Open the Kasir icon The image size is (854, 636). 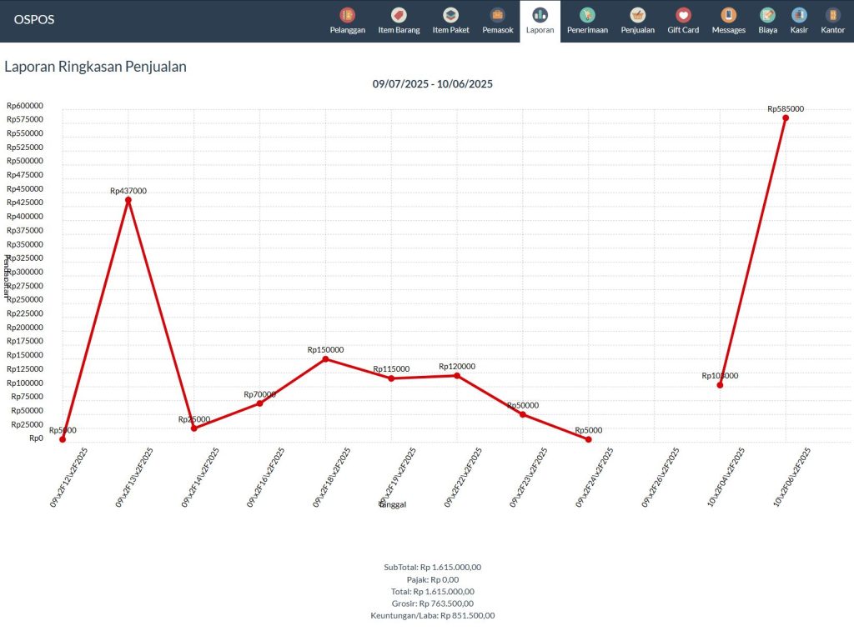coord(799,15)
